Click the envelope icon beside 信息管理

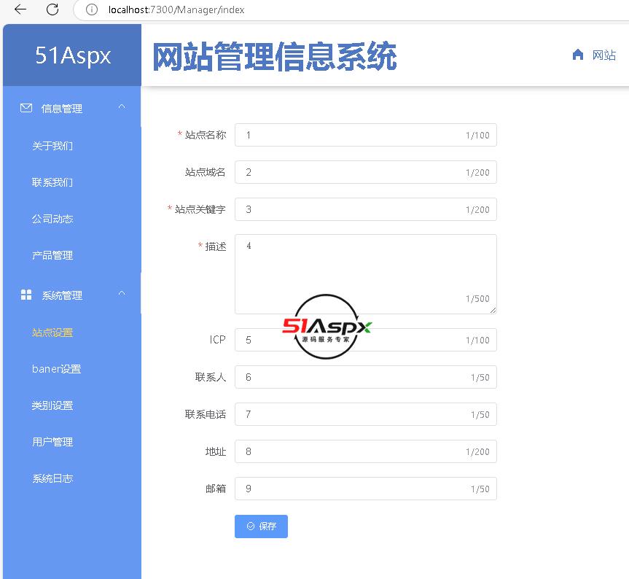point(26,108)
